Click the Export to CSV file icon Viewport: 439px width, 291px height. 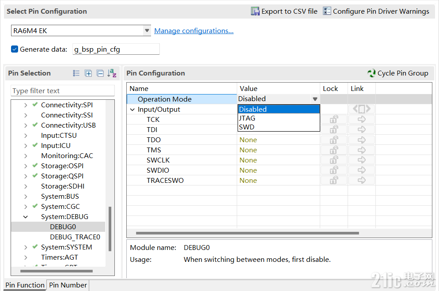(255, 11)
